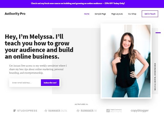This screenshot has width=164, height=115.
Task: Click the purple accent line beside photo
Action: (158, 33)
